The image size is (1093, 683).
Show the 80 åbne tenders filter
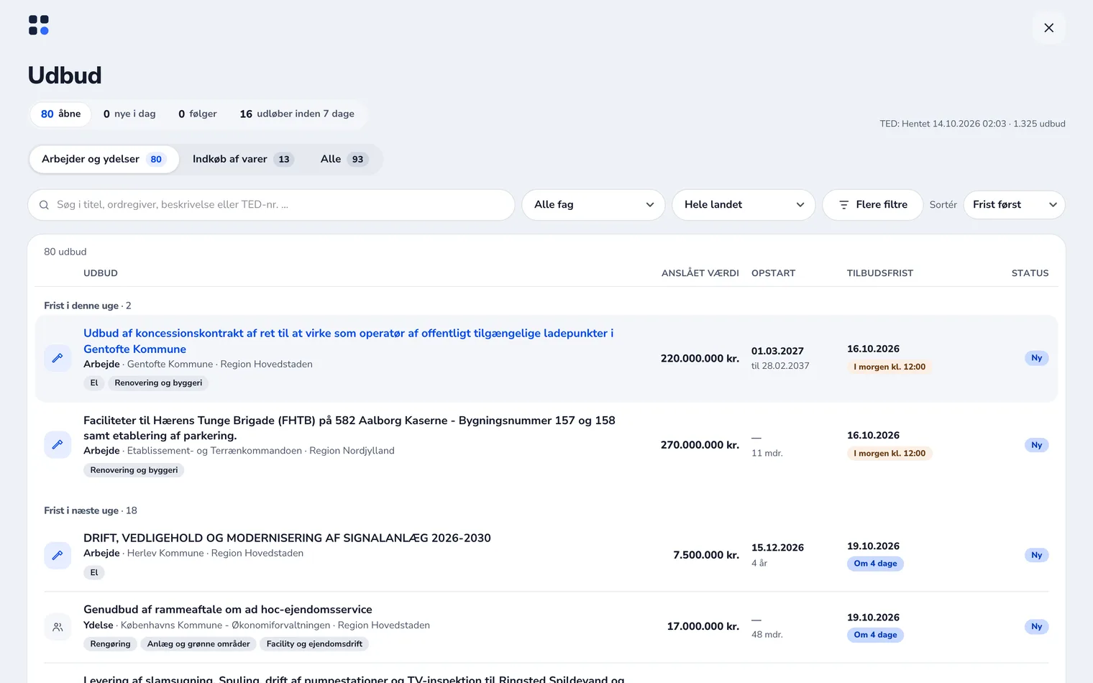pyautogui.click(x=60, y=114)
